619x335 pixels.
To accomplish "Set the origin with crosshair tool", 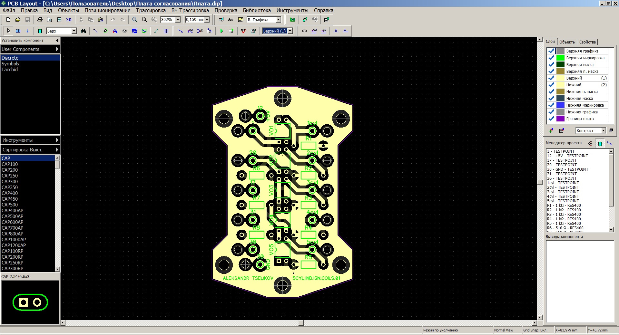I will click(28, 31).
